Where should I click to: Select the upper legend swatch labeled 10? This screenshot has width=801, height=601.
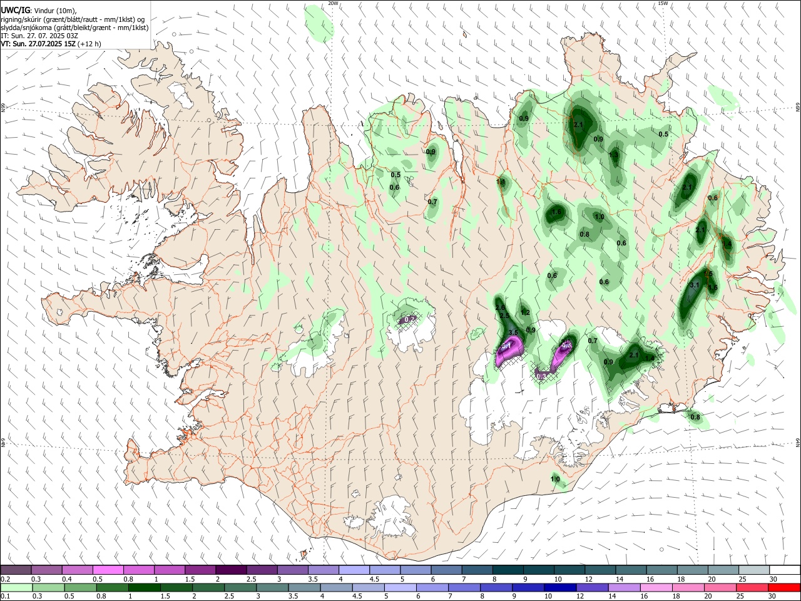(x=570, y=570)
